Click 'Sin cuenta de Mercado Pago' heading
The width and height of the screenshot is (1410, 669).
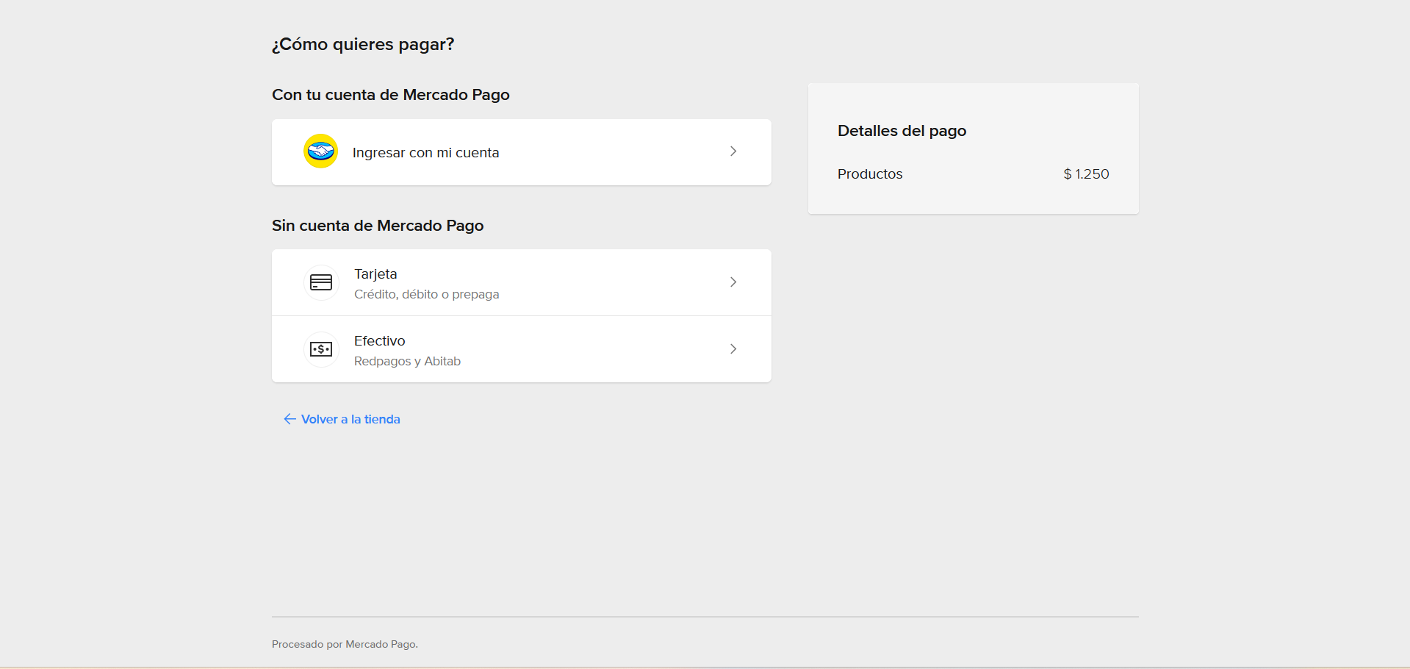pos(378,226)
